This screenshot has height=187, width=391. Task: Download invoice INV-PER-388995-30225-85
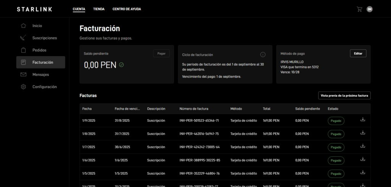363,160
